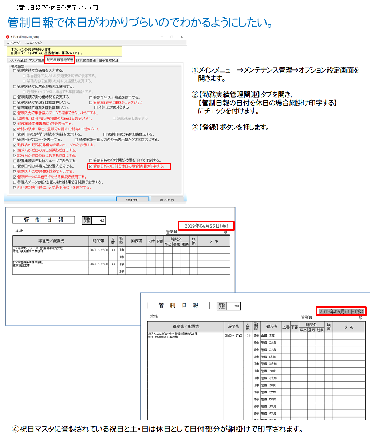Screen dimensions: 371x435
Task: Open the 勤務実績管理関連 tab
Action: tap(59, 60)
